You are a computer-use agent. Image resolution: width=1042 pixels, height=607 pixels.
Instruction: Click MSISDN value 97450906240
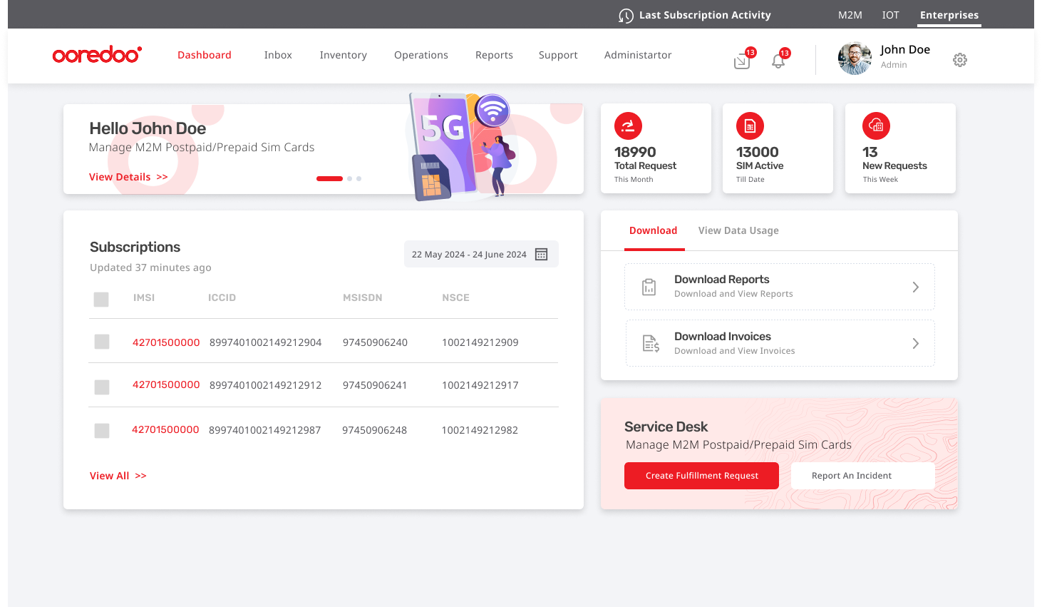tap(375, 342)
